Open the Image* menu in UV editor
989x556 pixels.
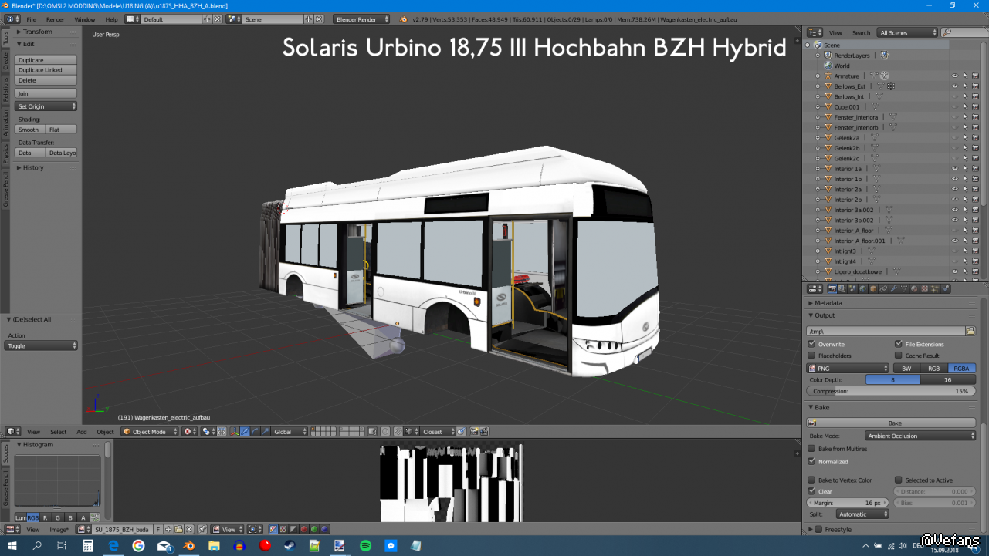point(59,530)
